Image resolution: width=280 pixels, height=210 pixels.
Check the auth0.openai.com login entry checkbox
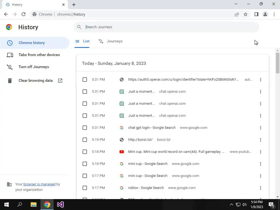click(x=85, y=80)
